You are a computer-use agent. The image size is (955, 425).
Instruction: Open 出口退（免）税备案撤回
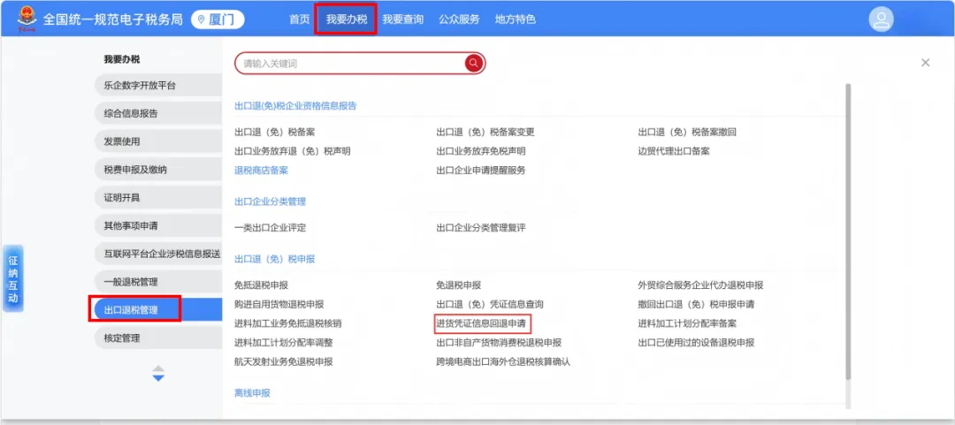coord(688,133)
